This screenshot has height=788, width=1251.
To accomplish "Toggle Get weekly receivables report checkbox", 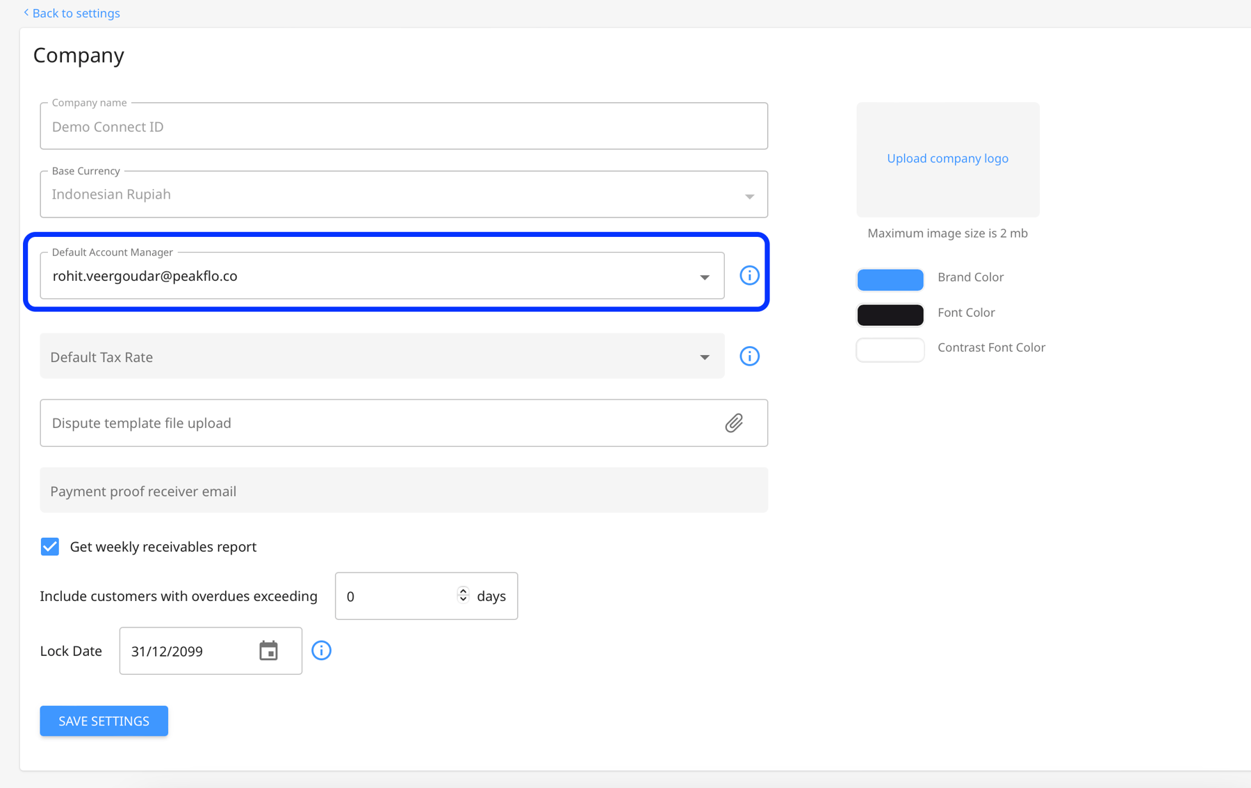I will (x=50, y=547).
